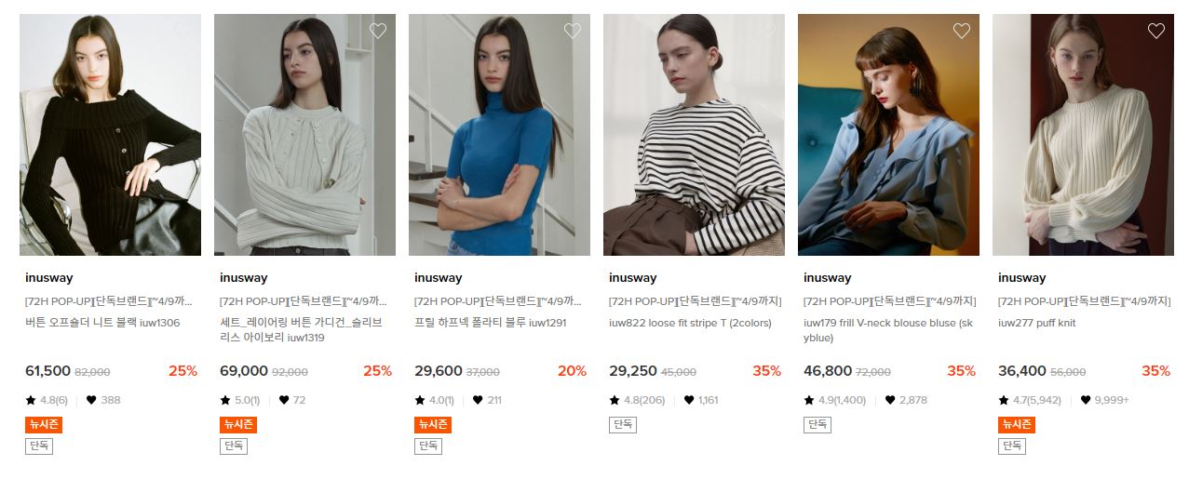Open iuw179 frill V-neck blouse title link
Screen dimensions: 1189x479
[887, 330]
